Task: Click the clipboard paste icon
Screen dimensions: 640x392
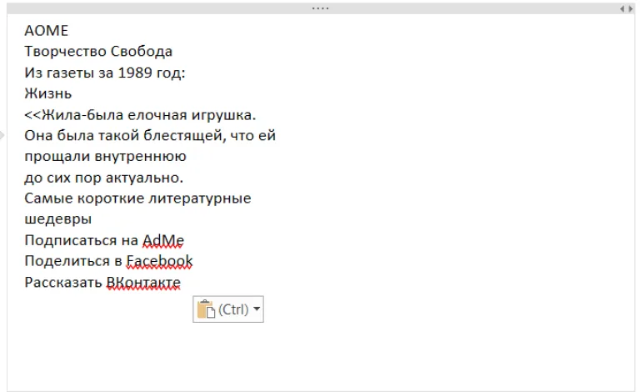Action: [x=206, y=309]
